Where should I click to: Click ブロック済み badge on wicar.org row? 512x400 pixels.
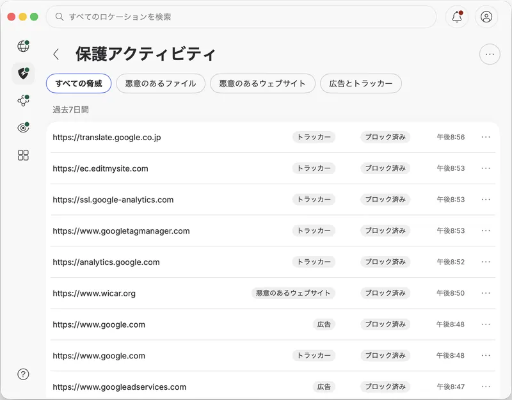pyautogui.click(x=385, y=293)
